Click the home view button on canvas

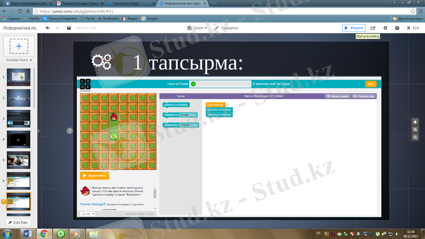coord(415,122)
